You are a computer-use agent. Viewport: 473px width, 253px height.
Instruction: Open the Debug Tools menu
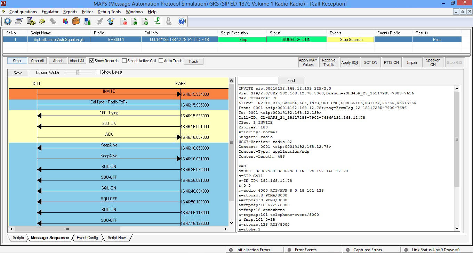(109, 12)
